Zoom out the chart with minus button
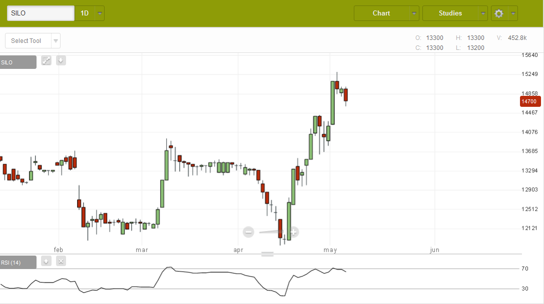Image resolution: width=544 pixels, height=304 pixels. pyautogui.click(x=248, y=232)
